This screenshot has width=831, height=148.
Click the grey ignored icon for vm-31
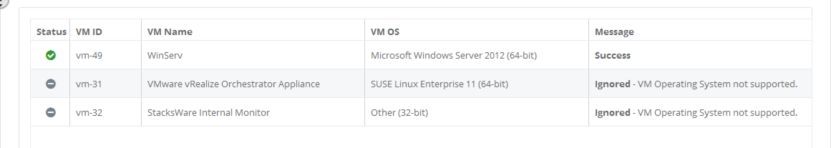coord(51,84)
